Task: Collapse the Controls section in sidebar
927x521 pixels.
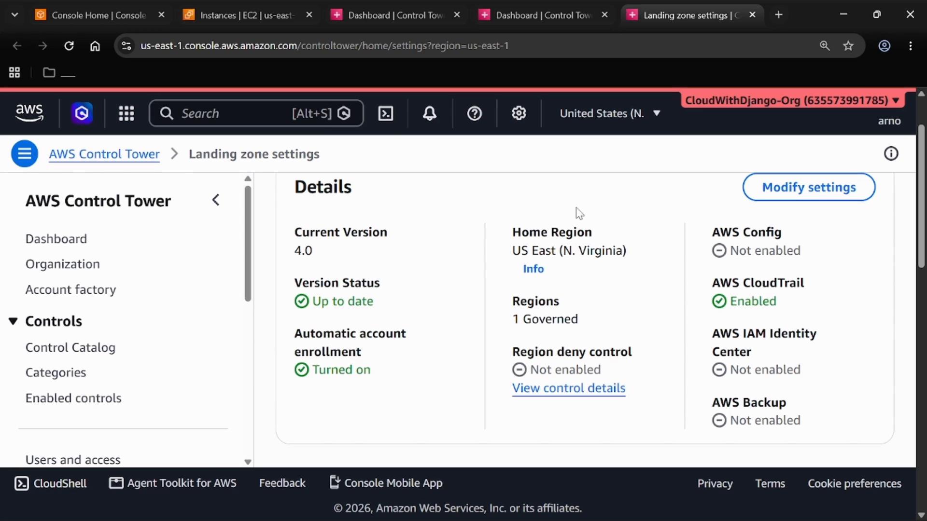Action: pos(13,321)
